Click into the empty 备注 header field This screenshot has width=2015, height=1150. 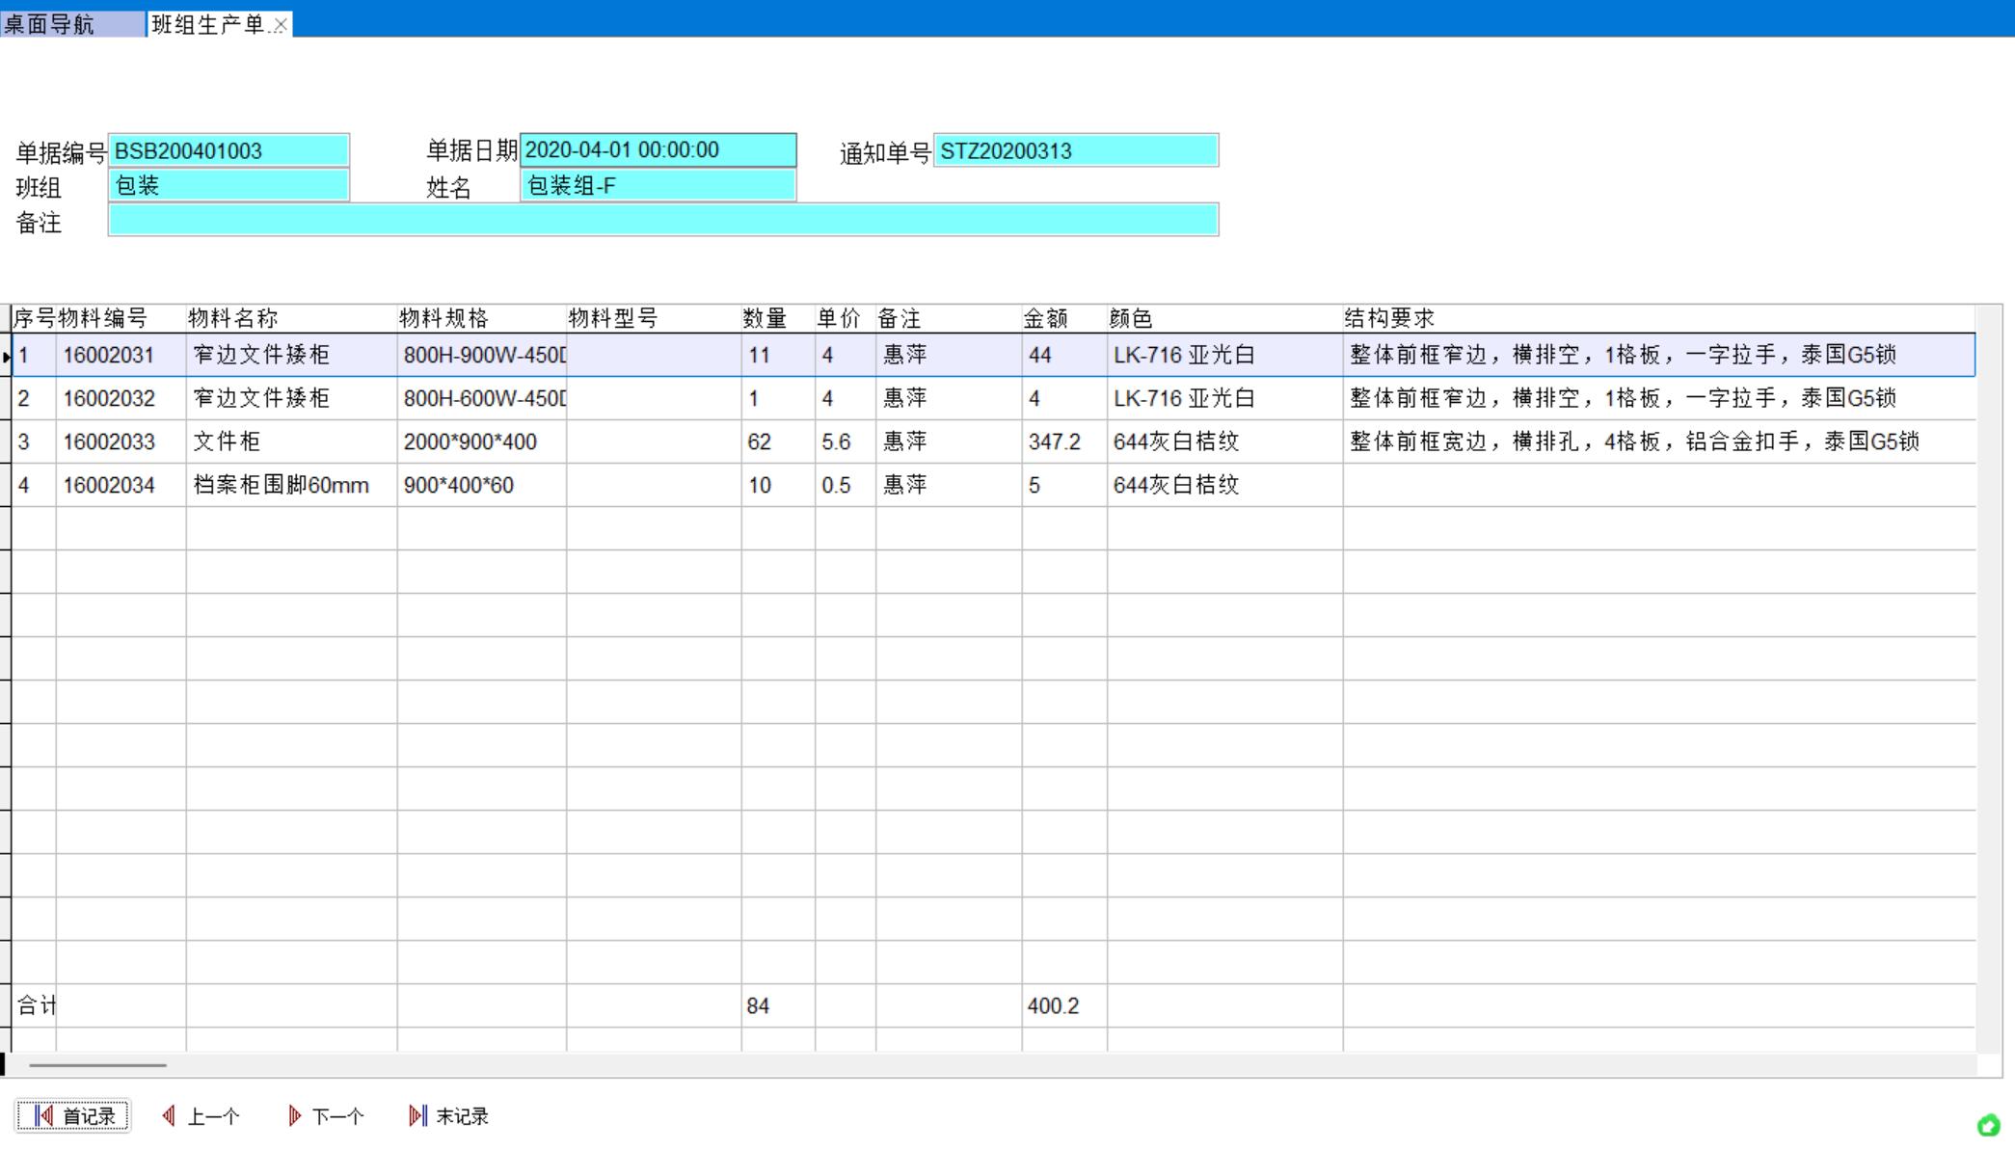tap(663, 221)
